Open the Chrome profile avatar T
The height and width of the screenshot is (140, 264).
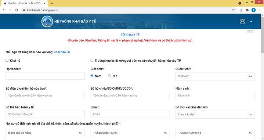(253, 10)
